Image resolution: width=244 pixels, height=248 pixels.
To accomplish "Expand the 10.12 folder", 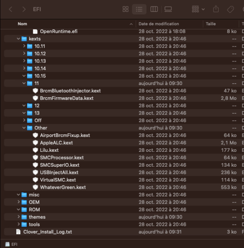I will [24, 53].
